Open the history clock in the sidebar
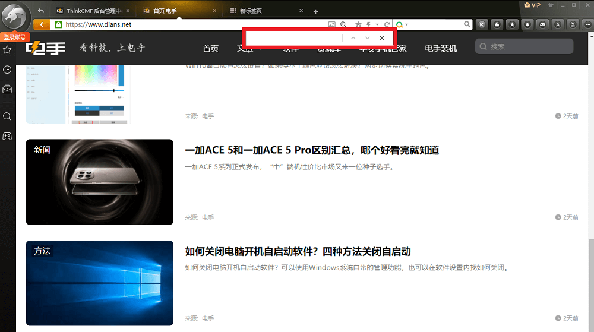This screenshot has width=594, height=332. [x=7, y=70]
